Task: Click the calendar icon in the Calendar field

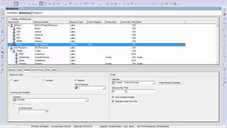Action: (x=113, y=82)
